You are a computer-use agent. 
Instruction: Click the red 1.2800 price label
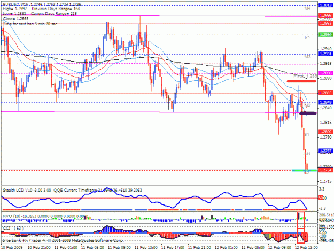pos(325,132)
